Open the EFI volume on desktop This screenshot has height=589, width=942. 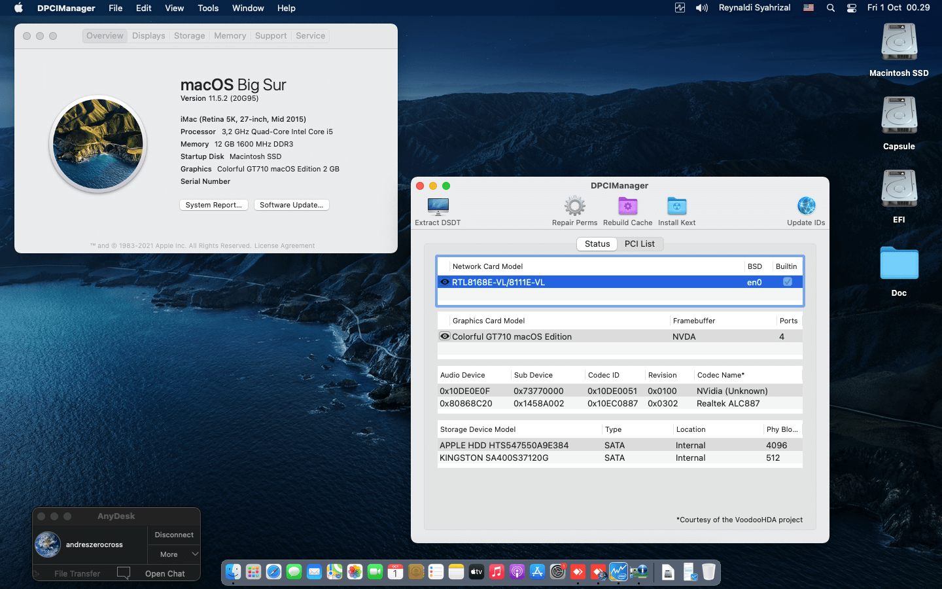pos(899,189)
